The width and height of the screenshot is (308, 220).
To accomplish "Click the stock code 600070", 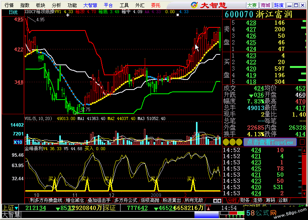I will click(239, 15).
